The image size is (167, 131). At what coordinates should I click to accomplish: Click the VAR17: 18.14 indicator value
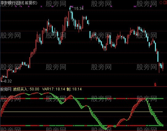53,89
